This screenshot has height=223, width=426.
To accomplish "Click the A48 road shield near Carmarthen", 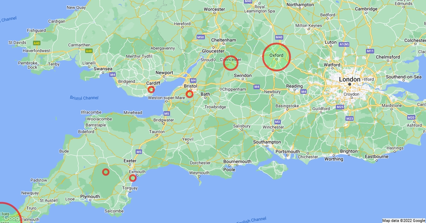I will tap(89, 51).
